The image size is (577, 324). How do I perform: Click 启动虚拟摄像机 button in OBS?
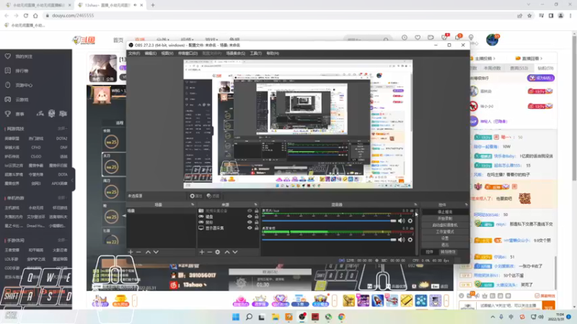point(445,225)
